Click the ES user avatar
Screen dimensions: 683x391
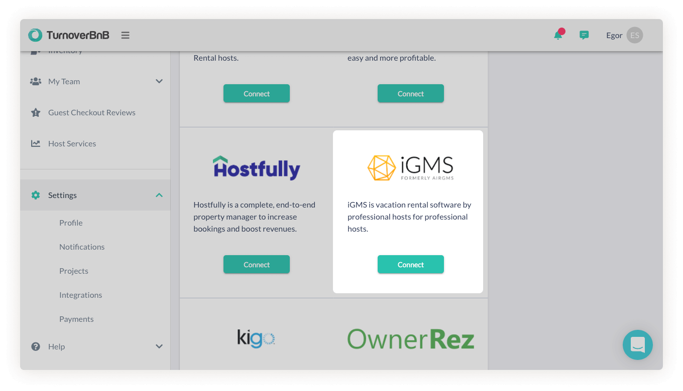[x=635, y=35]
